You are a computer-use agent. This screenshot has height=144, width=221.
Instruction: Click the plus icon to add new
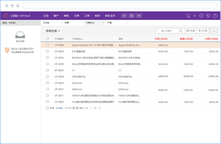[x=195, y=16]
